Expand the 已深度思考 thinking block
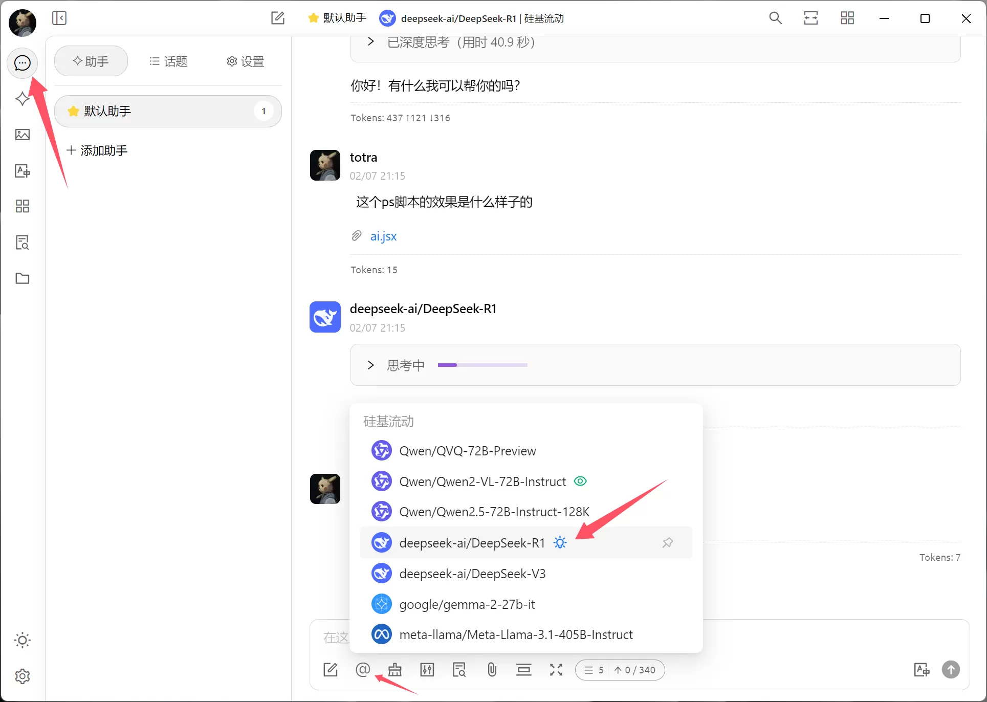This screenshot has width=987, height=702. (x=655, y=43)
